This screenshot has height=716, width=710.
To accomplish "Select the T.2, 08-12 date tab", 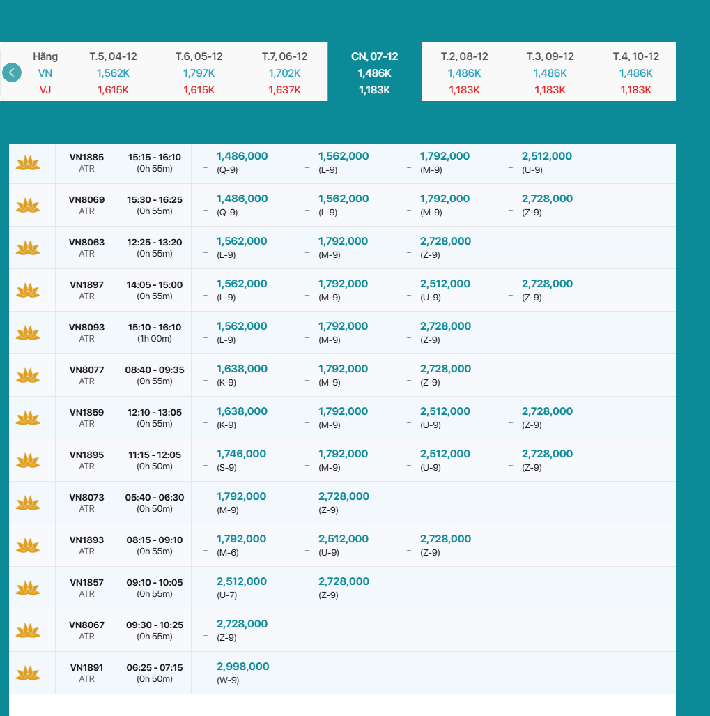I will click(x=464, y=72).
